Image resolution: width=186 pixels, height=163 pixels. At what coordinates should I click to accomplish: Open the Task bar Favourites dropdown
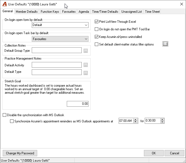pos(60,39)
